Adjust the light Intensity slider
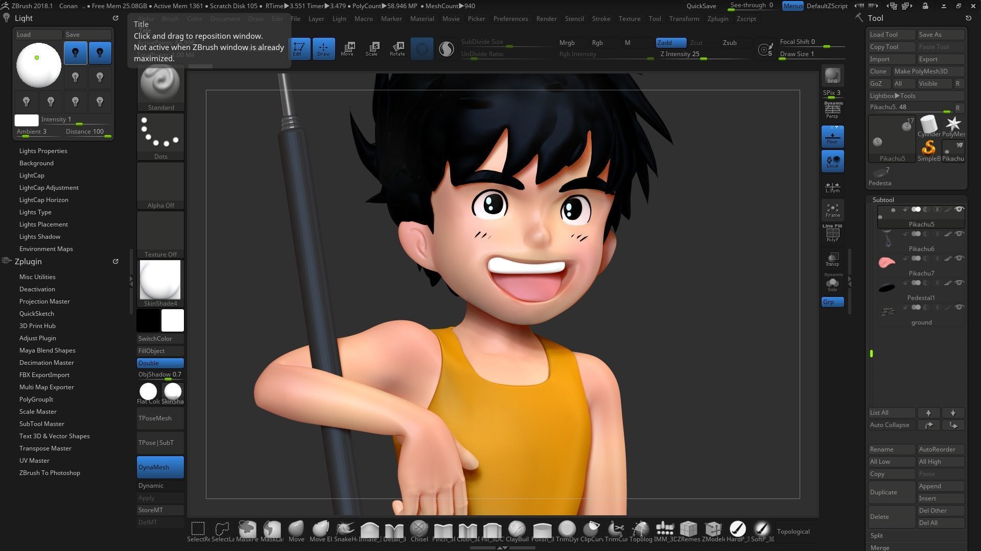Screen dimensions: 981x551 coord(76,120)
